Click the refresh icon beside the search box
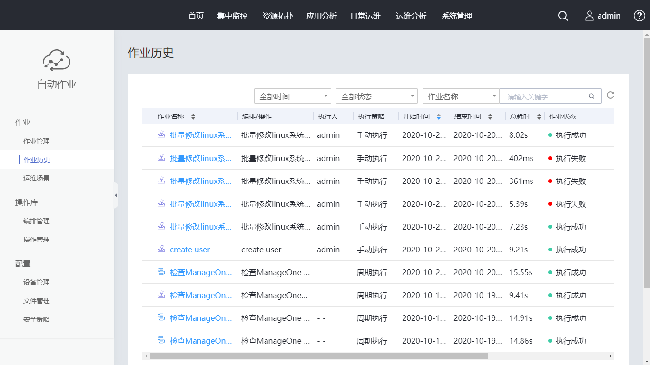The width and height of the screenshot is (650, 365). (x=611, y=95)
